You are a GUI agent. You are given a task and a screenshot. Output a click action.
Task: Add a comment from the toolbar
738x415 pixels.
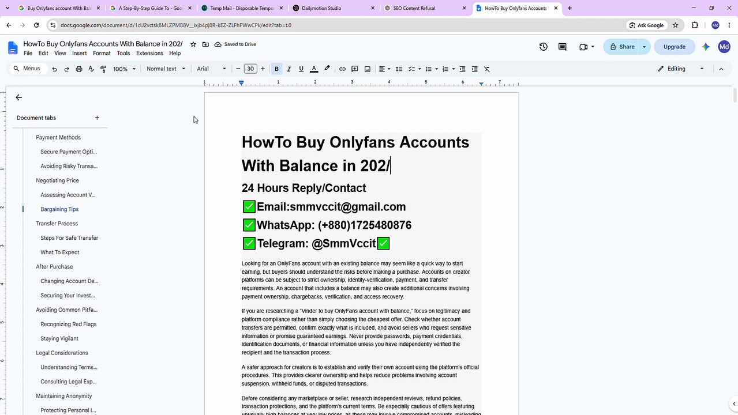coord(355,69)
